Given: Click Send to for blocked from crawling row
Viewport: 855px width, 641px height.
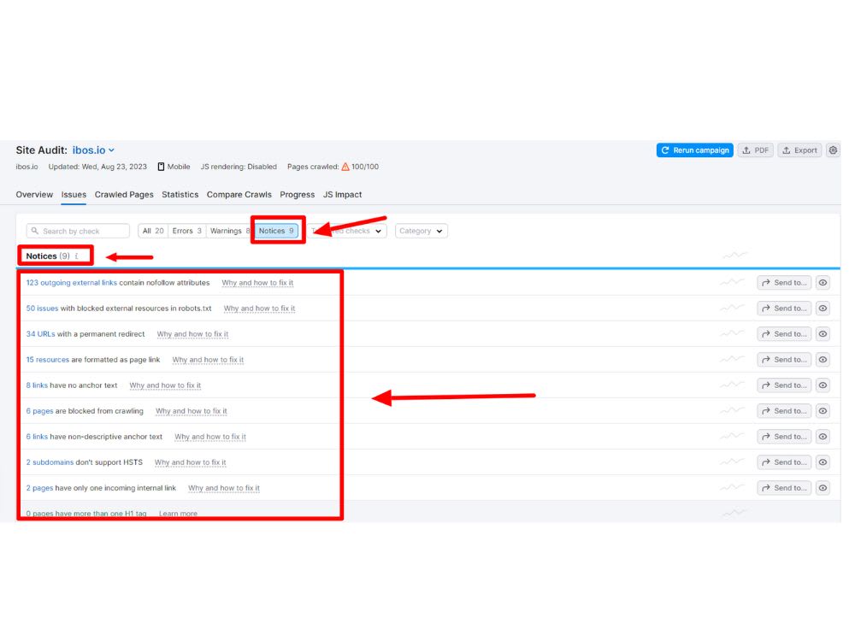Looking at the screenshot, I should pos(784,410).
